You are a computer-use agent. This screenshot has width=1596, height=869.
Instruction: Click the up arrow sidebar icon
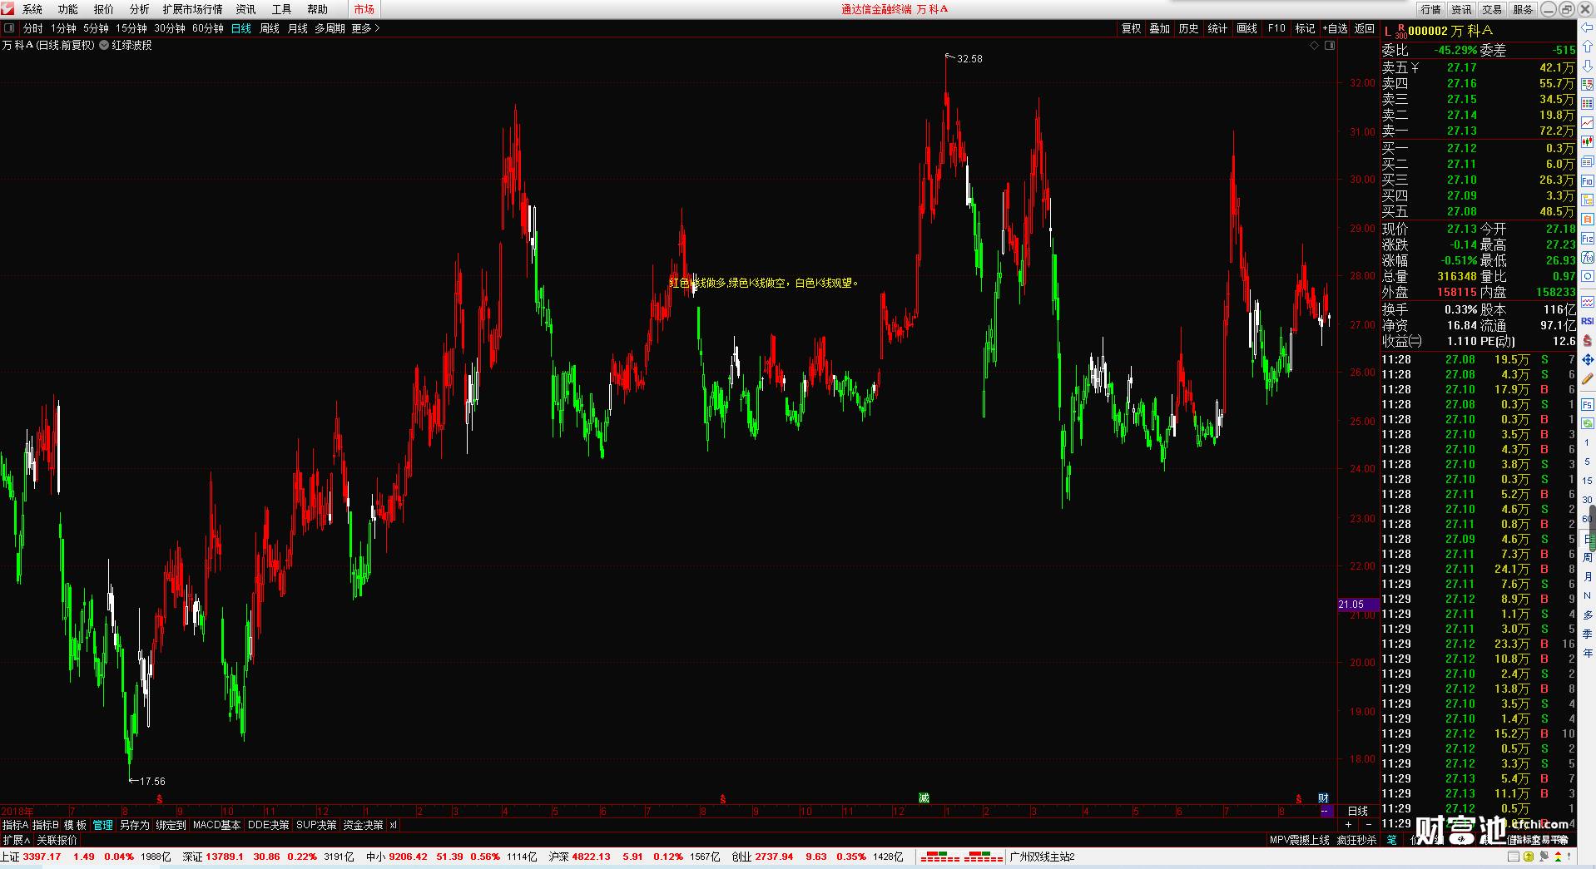click(x=1588, y=47)
